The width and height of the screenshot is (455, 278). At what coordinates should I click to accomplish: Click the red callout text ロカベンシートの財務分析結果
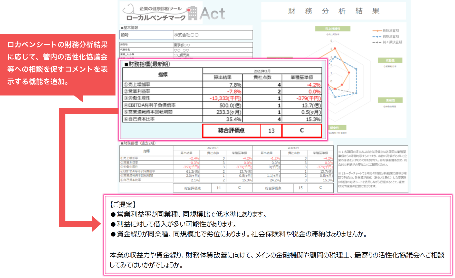(57, 63)
